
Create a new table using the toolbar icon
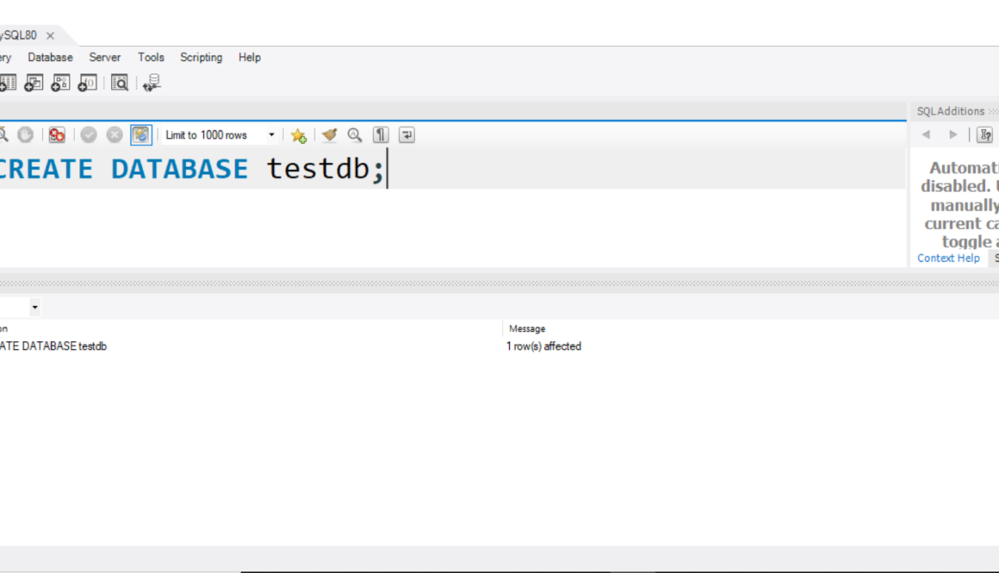pyautogui.click(x=9, y=83)
